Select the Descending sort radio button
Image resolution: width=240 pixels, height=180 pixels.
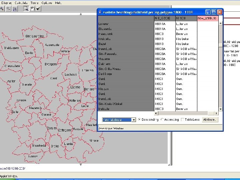(140, 120)
